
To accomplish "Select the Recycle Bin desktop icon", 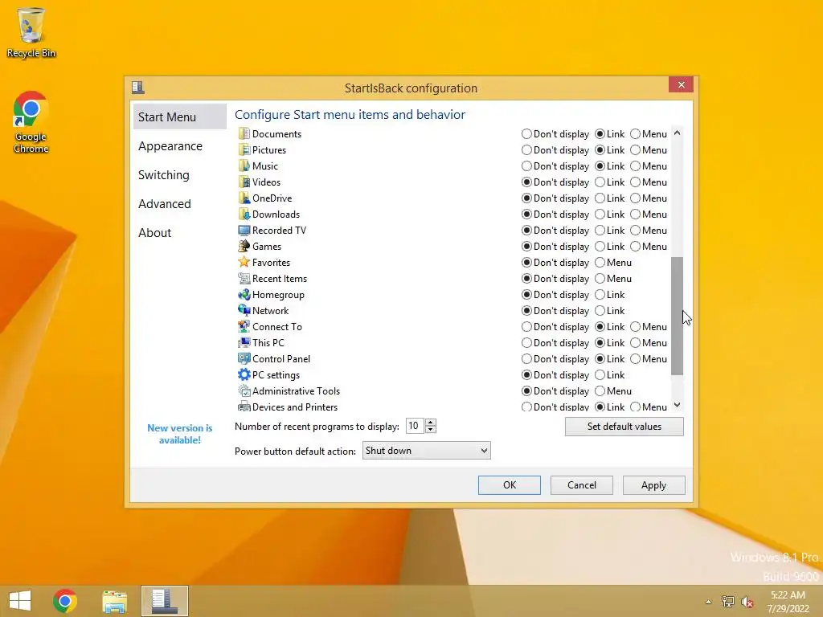I will [31, 32].
